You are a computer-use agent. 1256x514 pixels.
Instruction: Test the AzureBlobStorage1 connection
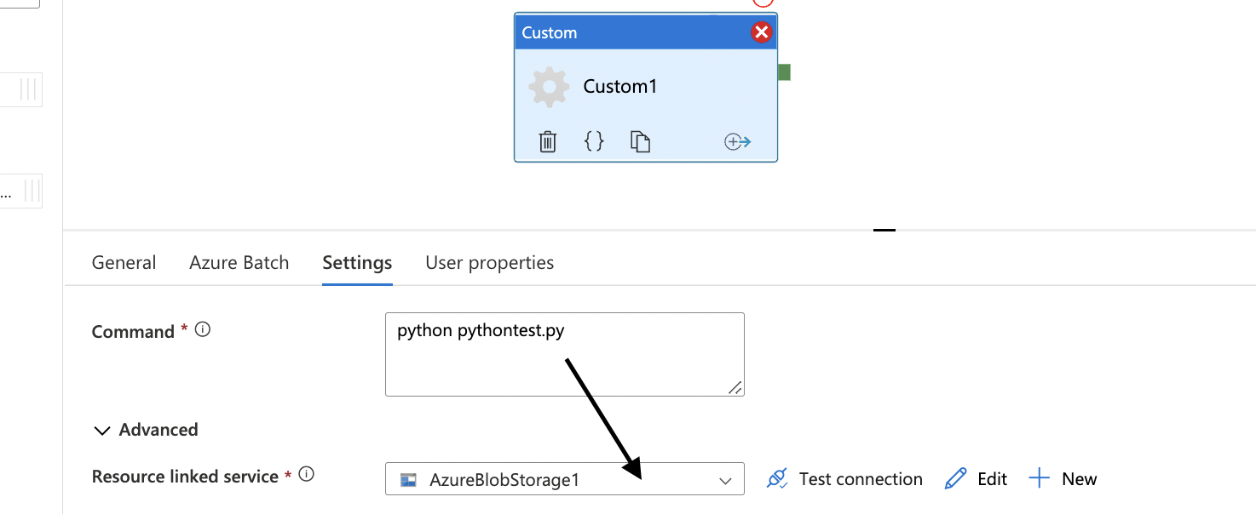click(843, 478)
